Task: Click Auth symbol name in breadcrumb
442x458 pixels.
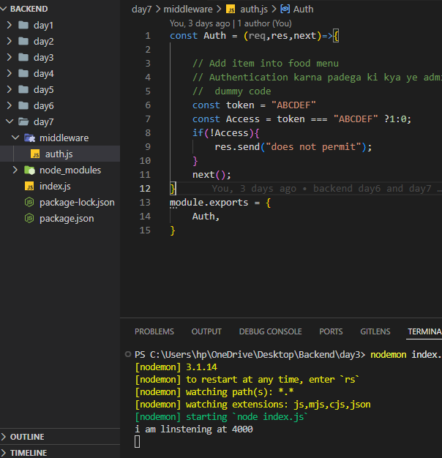Action: click(303, 10)
